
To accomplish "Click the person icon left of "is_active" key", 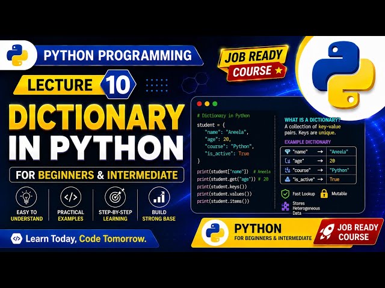I will (x=288, y=179).
